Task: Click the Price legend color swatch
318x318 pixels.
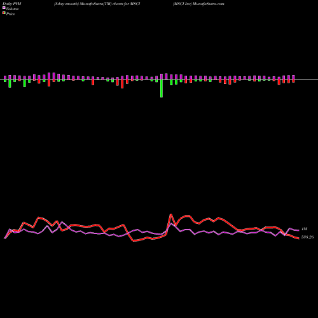Action: [4, 13]
